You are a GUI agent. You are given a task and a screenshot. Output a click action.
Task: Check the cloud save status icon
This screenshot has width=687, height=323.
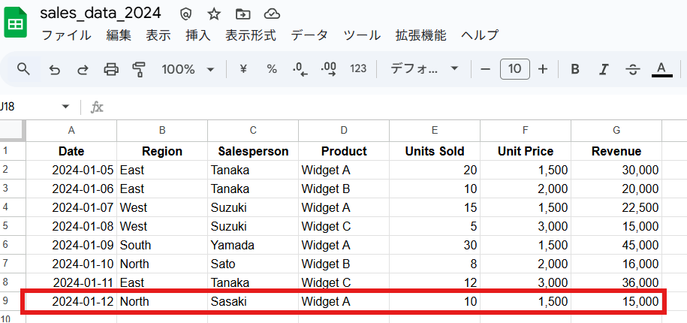pos(272,14)
